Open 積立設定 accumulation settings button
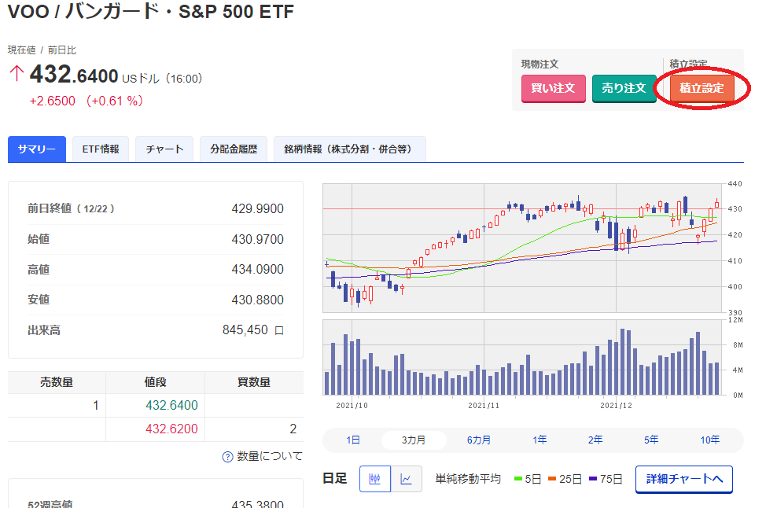766x508 pixels. tap(702, 88)
